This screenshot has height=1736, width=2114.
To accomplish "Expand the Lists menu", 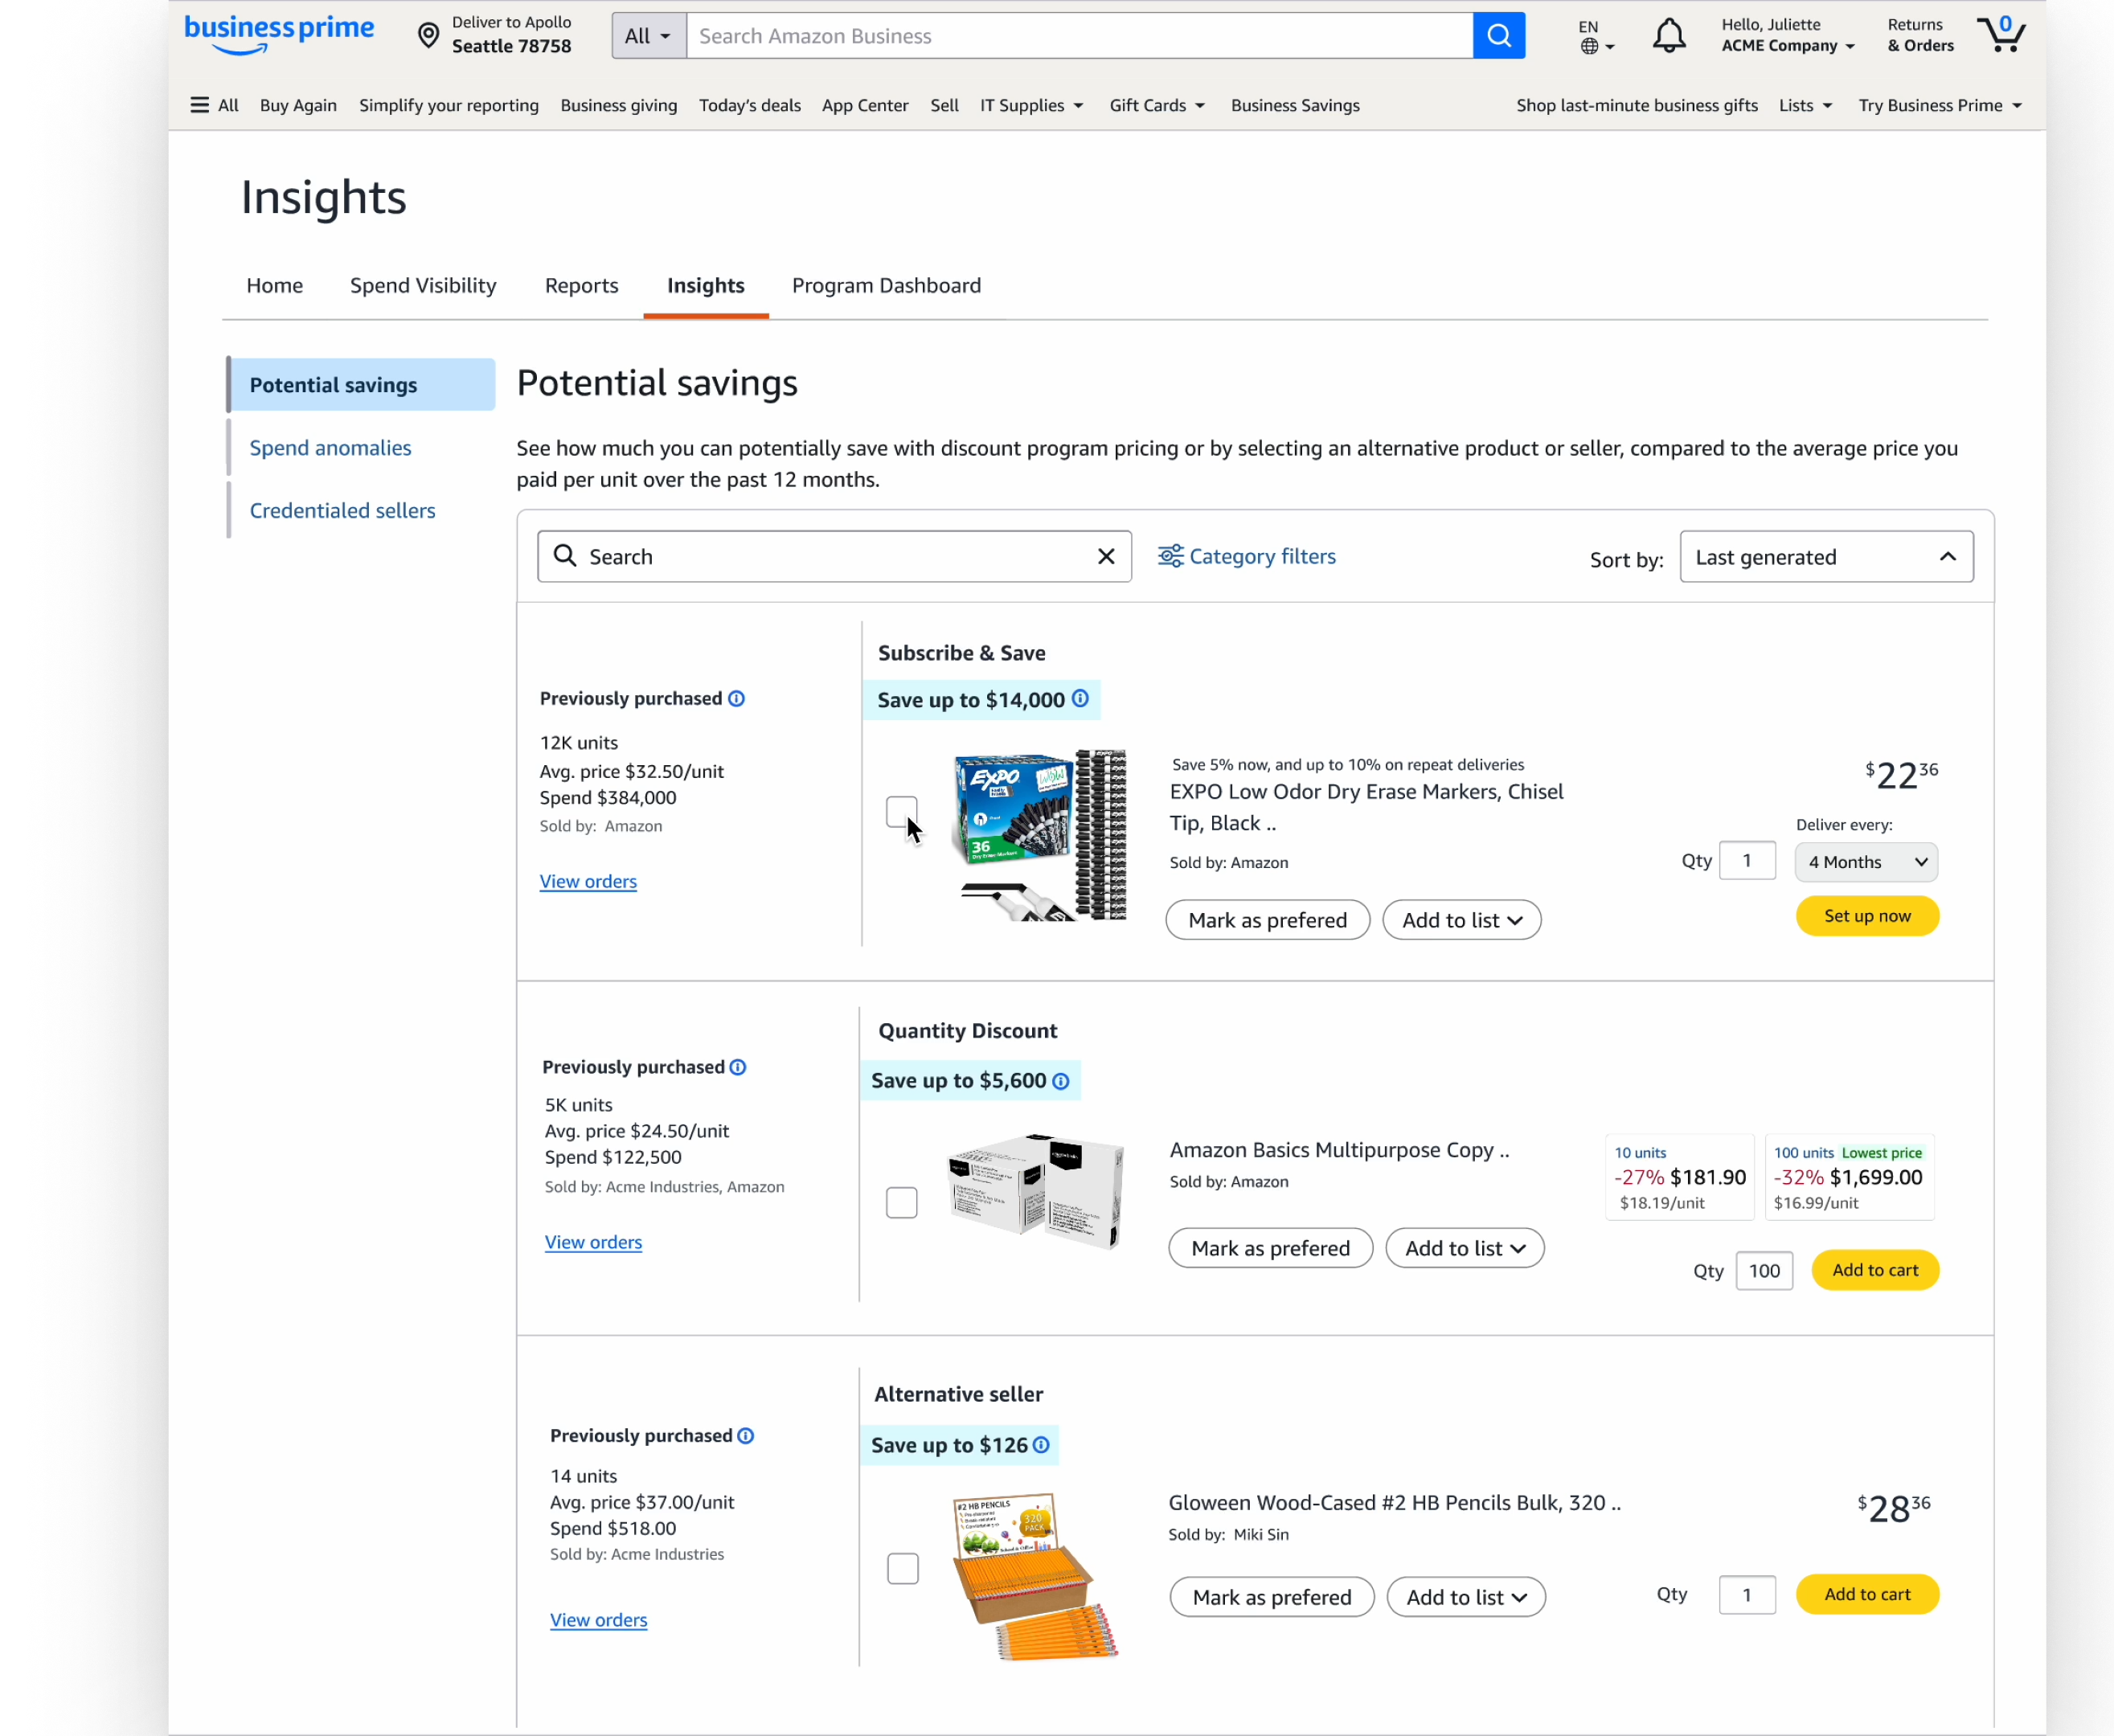I will 1805,105.
